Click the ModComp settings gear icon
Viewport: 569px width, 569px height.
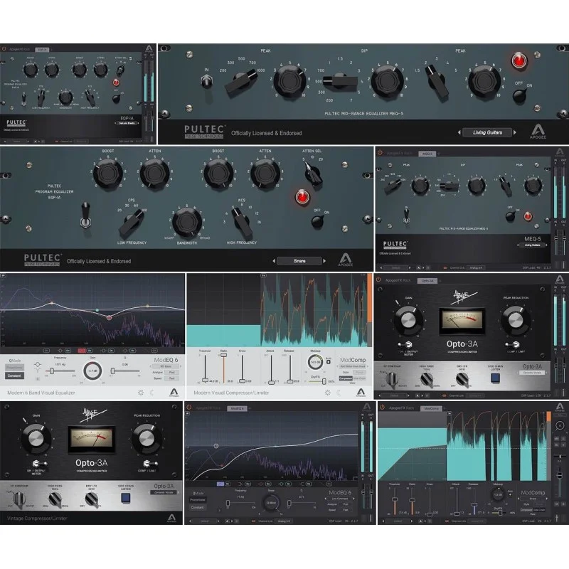pos(328,393)
